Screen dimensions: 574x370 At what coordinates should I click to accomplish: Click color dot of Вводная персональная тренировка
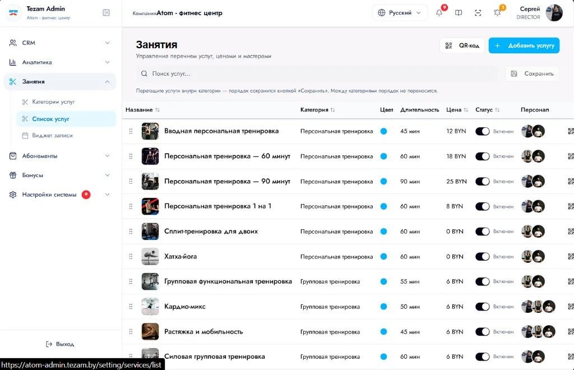[383, 131]
